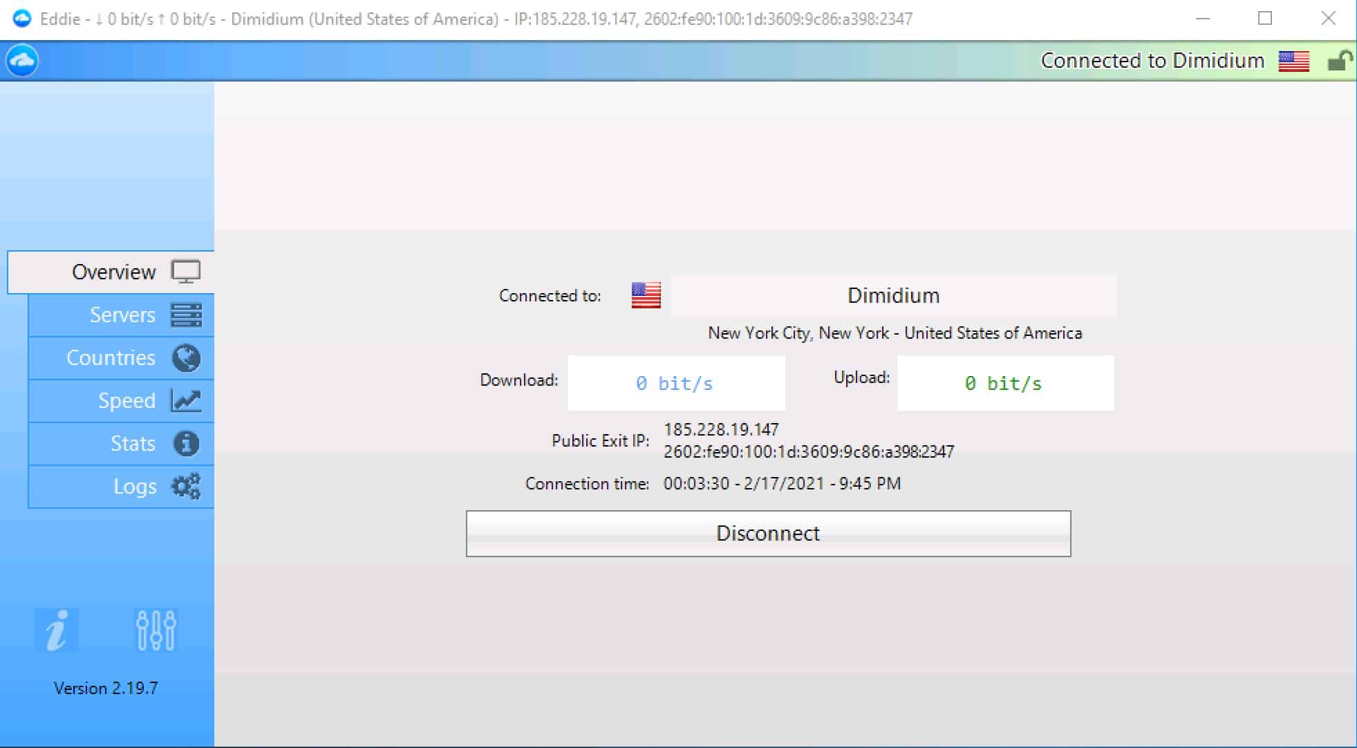
Task: Open the Countries tab
Action: (x=121, y=358)
